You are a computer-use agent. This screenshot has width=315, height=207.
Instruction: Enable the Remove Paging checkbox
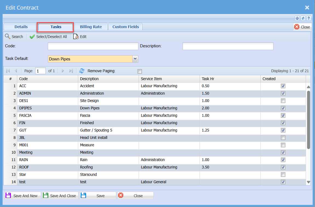pyautogui.click(x=140, y=71)
